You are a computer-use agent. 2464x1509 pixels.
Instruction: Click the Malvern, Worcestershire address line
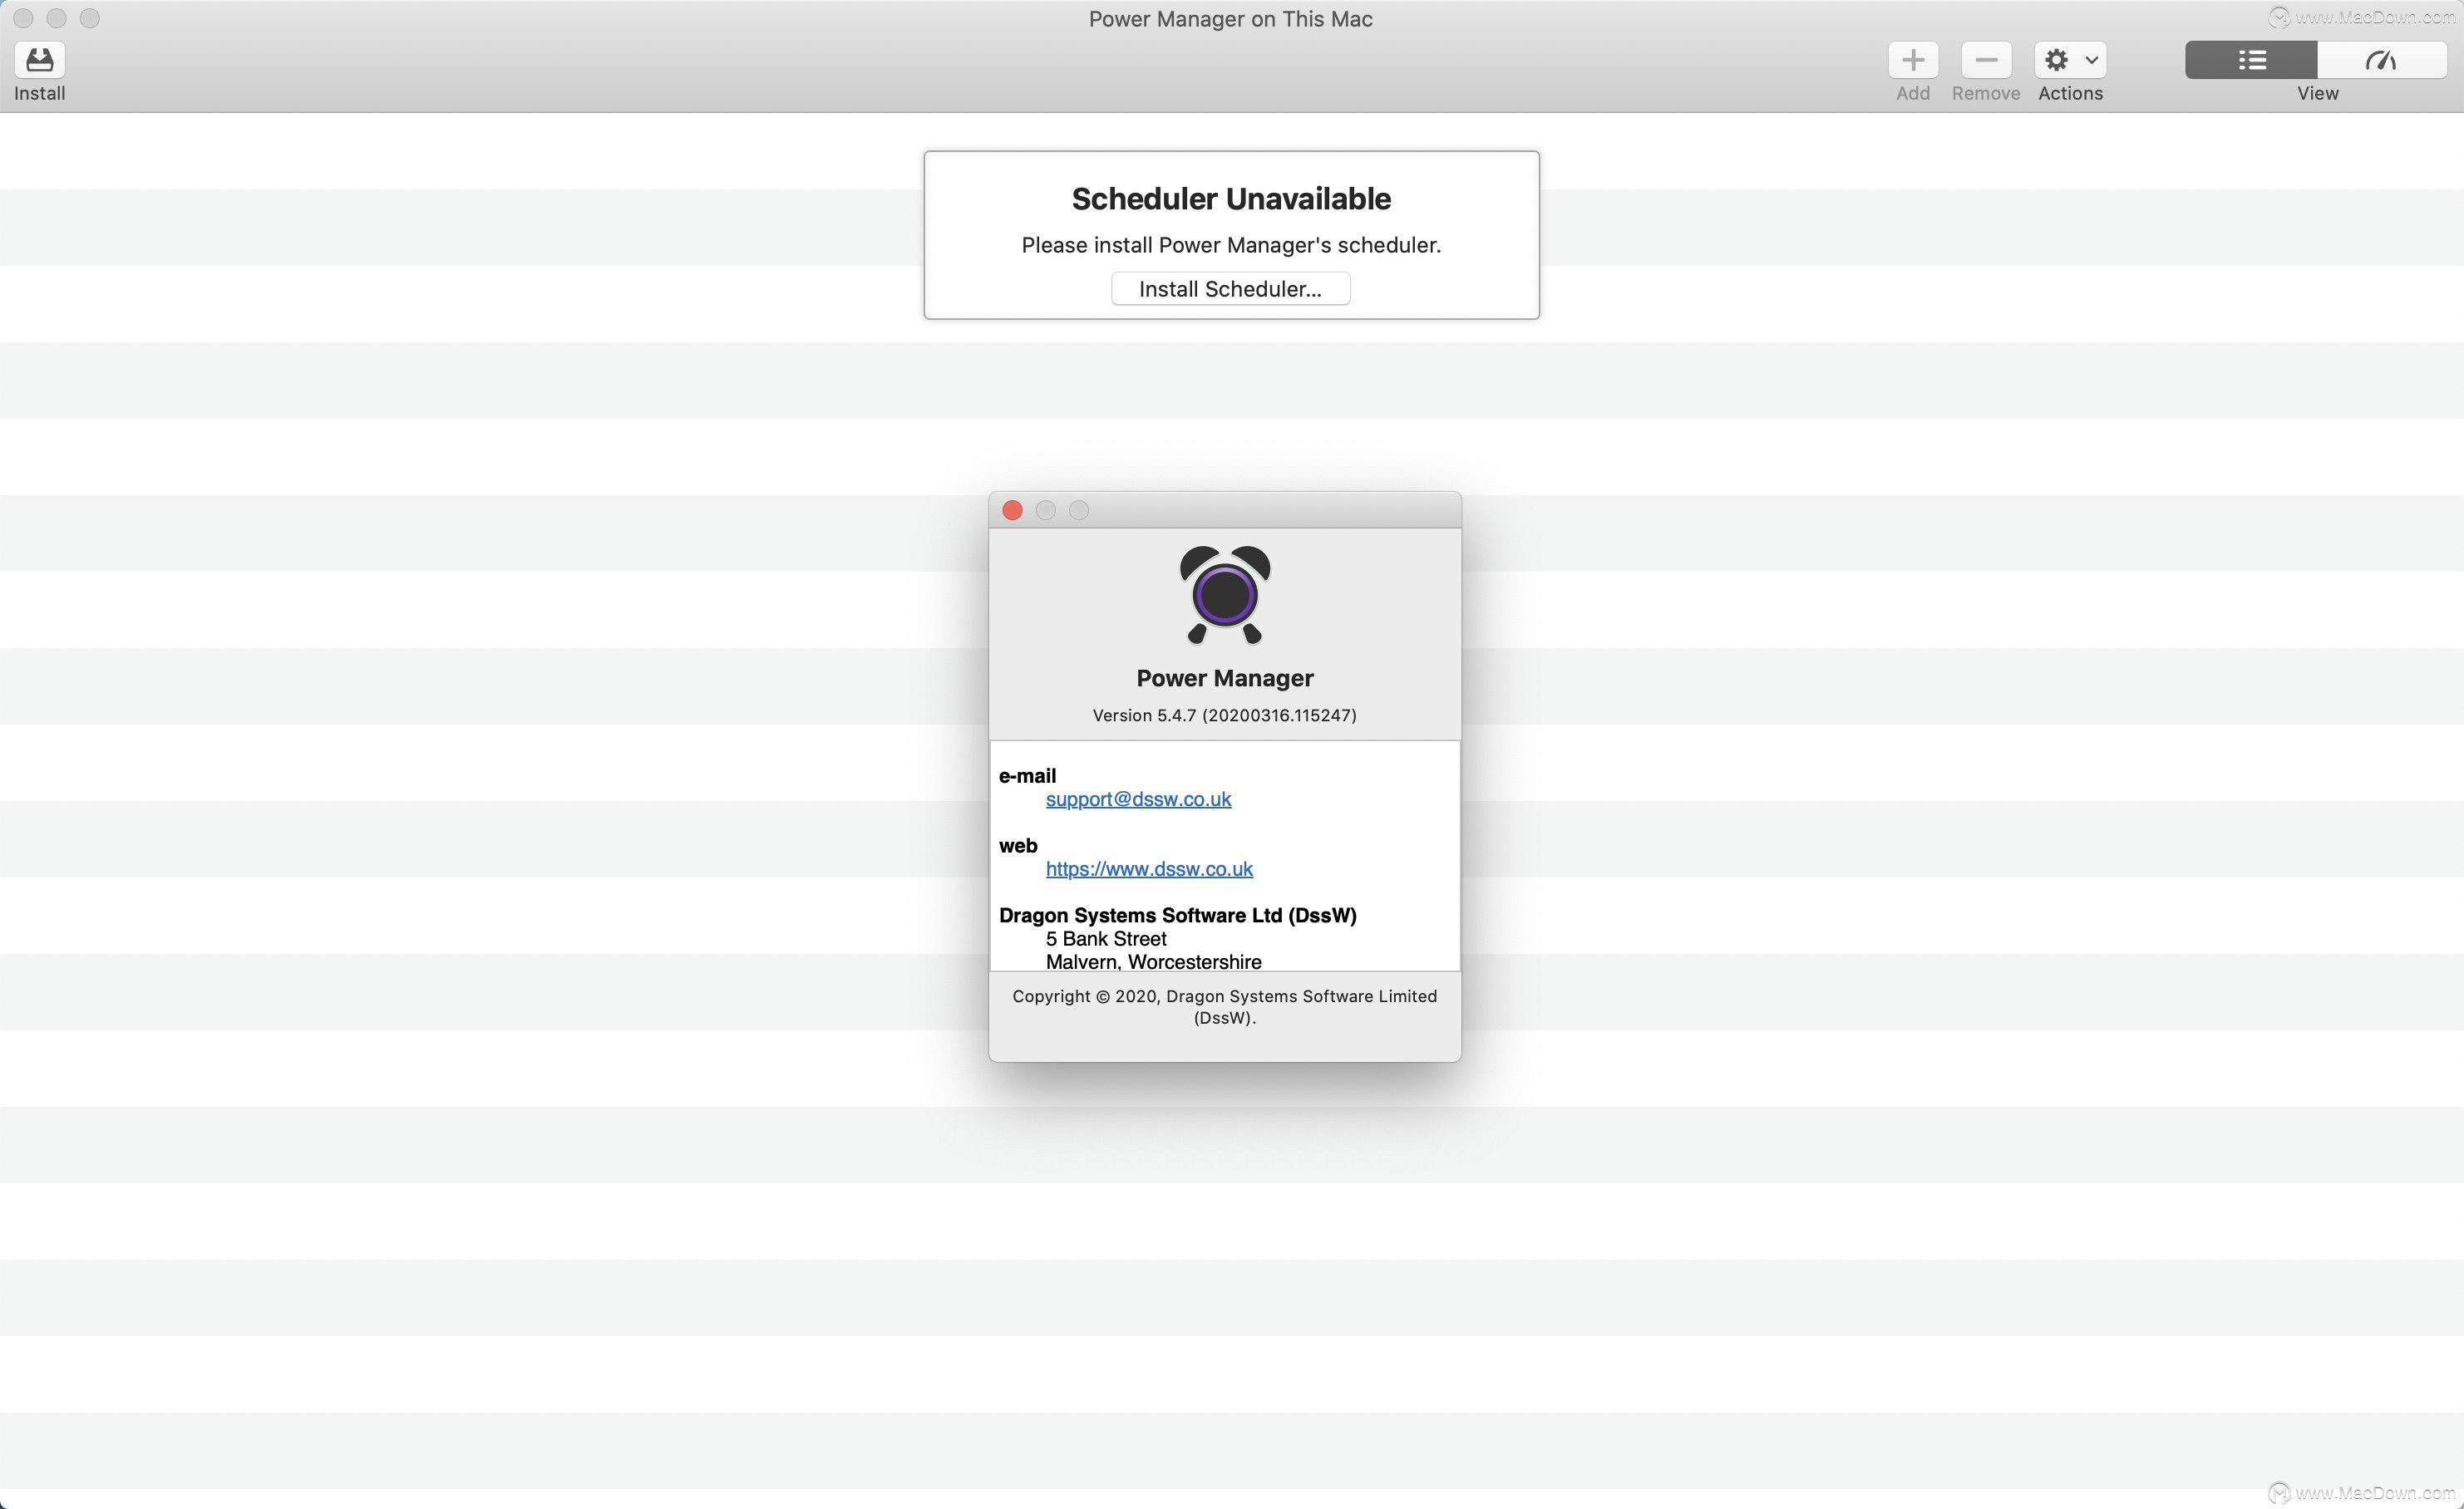click(1153, 961)
